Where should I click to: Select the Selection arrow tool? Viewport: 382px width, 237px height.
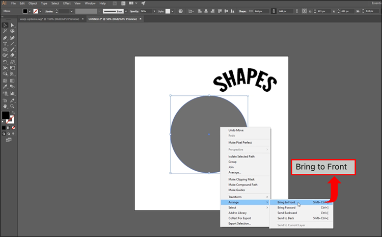5,25
